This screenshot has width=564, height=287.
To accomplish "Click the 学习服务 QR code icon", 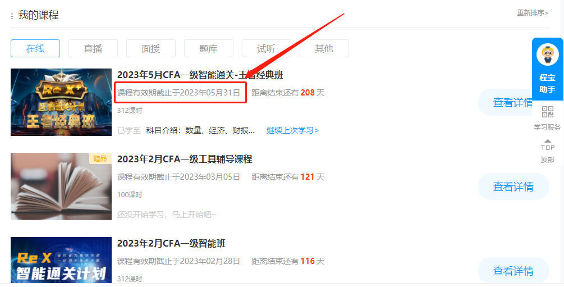I will pyautogui.click(x=547, y=112).
